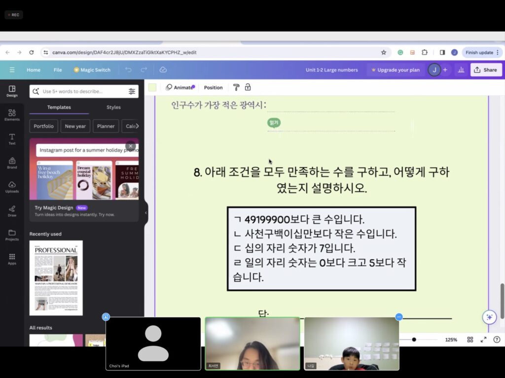Open grid view of pages
Viewport: 505px width, 378px height.
click(470, 340)
